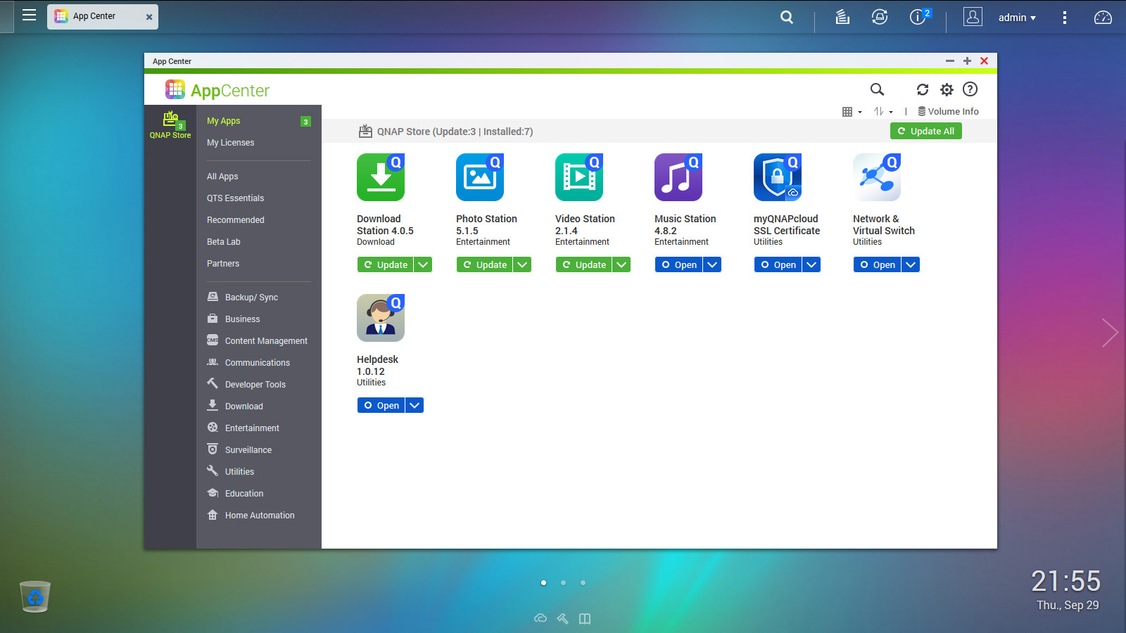The height and width of the screenshot is (633, 1126).
Task: Browse Business category
Action: tap(234, 319)
